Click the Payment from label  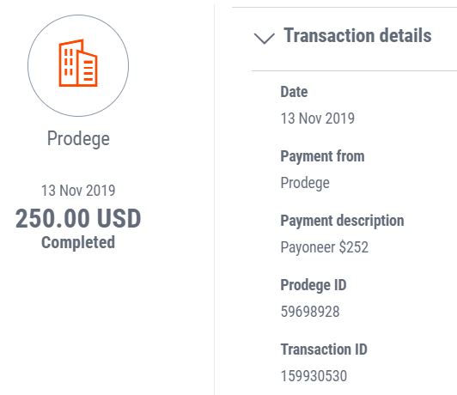[322, 156]
